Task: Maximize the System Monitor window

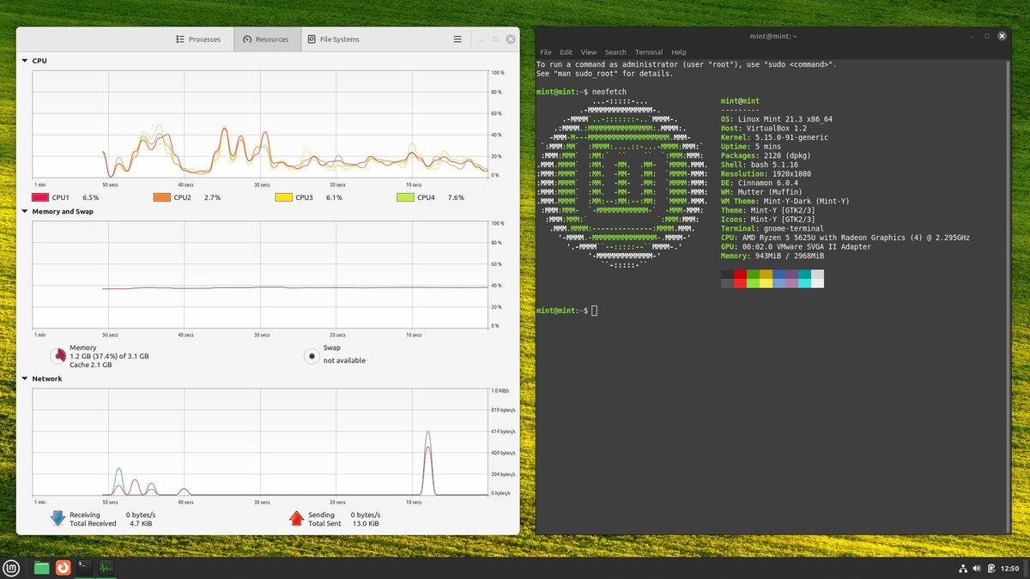Action: [496, 39]
